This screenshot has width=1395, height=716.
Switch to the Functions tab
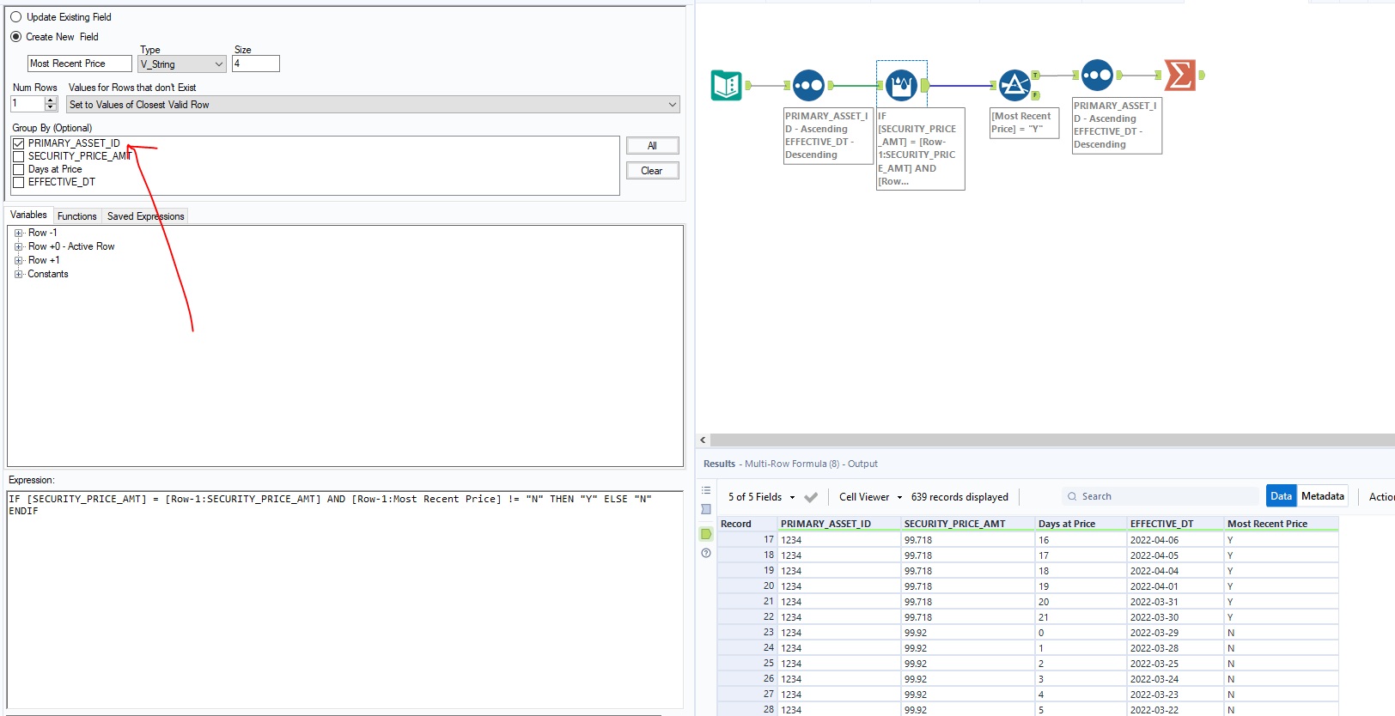(x=77, y=216)
